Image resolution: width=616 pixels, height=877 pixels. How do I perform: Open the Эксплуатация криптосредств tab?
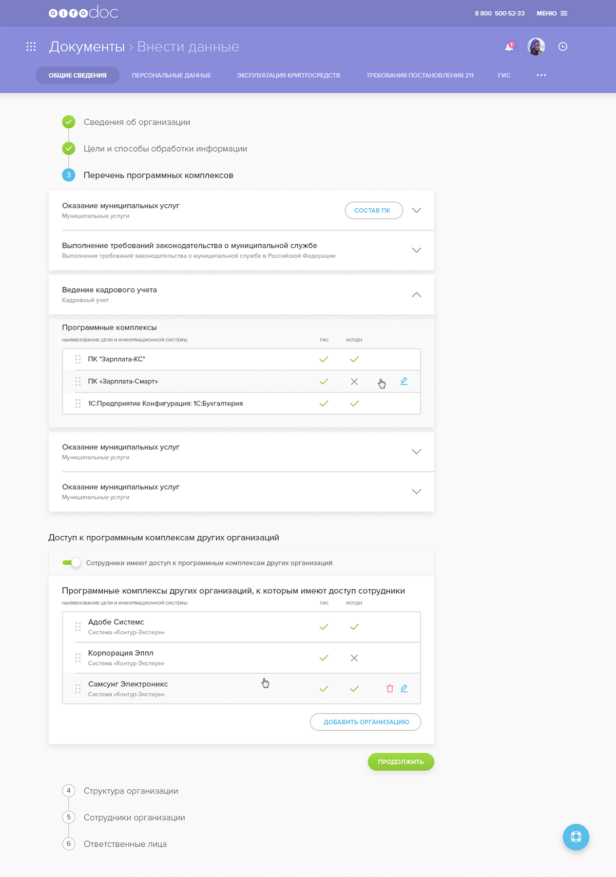(x=288, y=75)
